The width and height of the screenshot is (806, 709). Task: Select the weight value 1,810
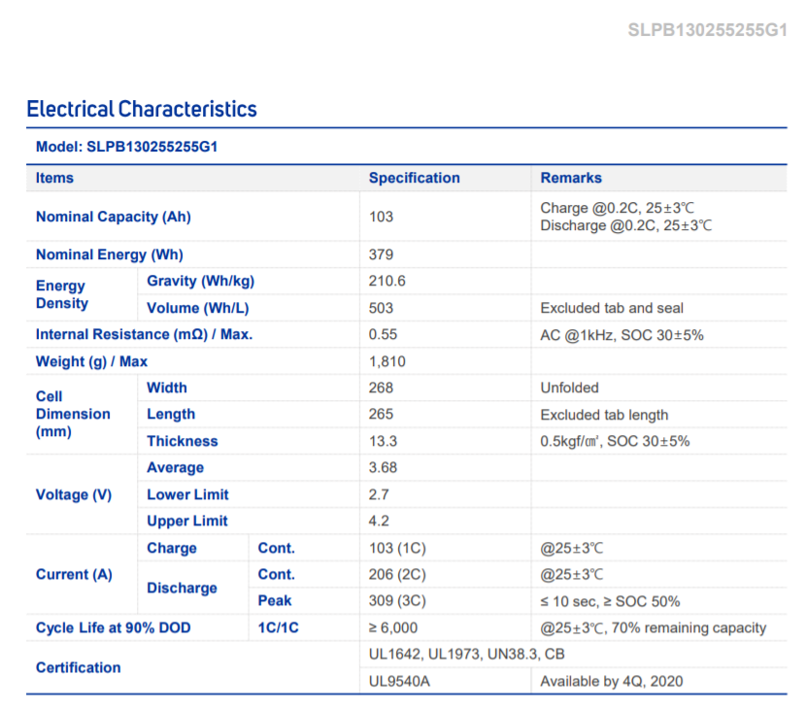pyautogui.click(x=387, y=361)
